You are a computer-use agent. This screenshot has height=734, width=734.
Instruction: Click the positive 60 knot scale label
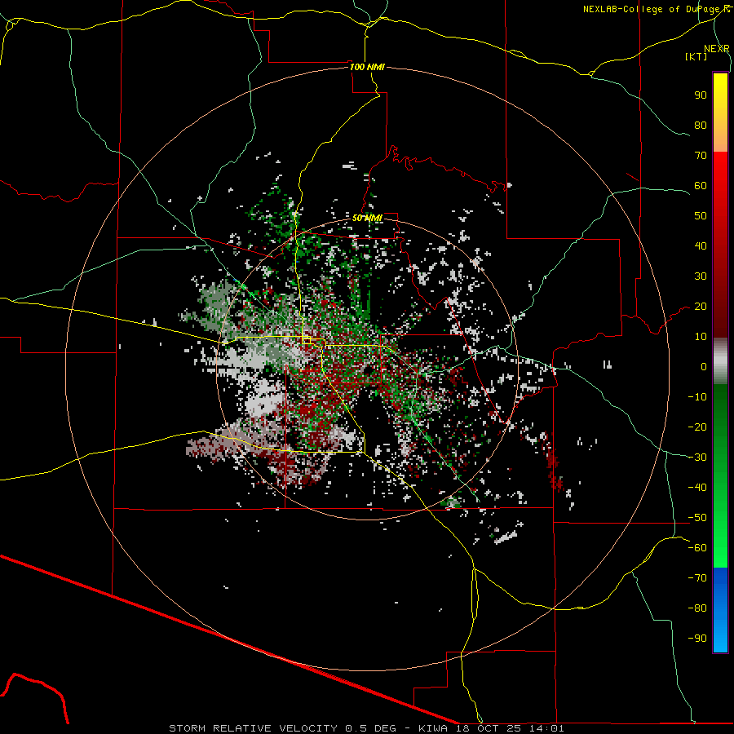pos(701,185)
